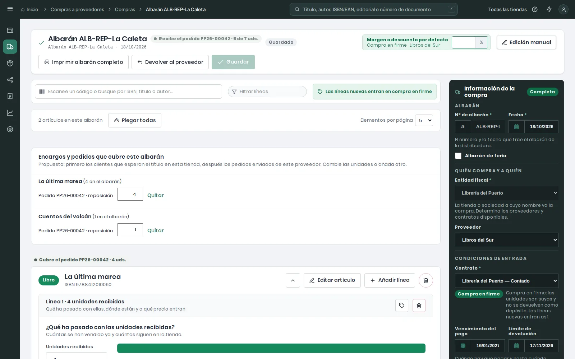Open the cash register sidebar icon
The width and height of the screenshot is (575, 359).
[x=10, y=30]
